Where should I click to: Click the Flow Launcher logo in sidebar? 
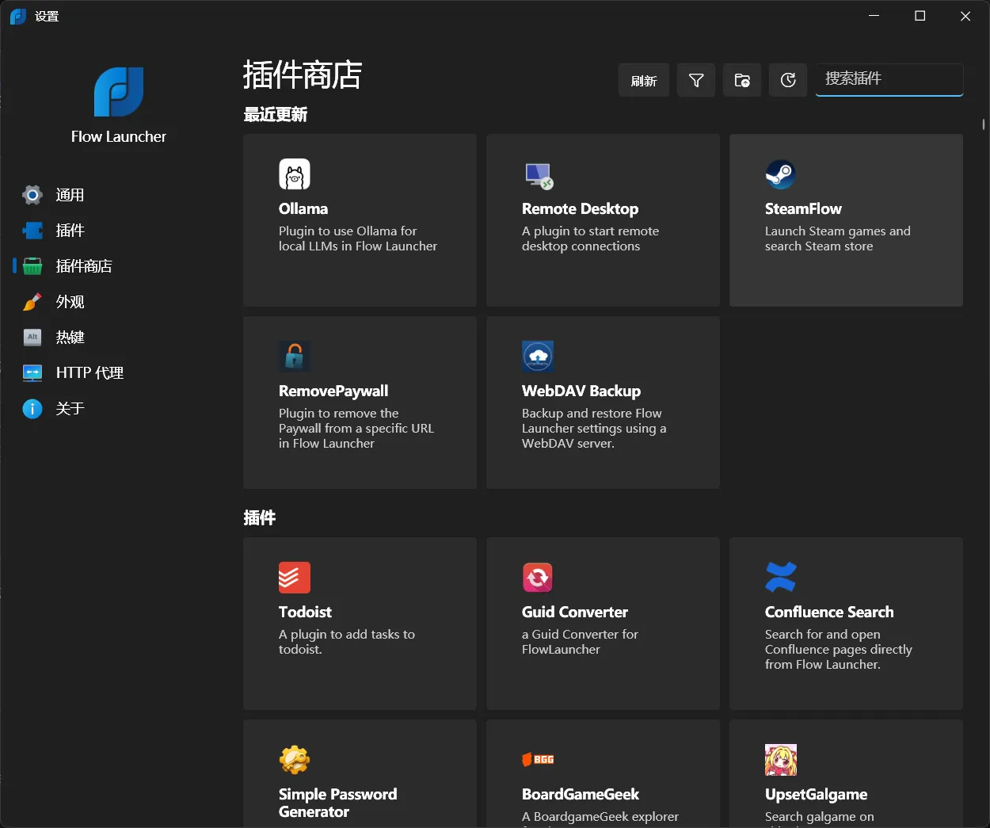tap(119, 92)
